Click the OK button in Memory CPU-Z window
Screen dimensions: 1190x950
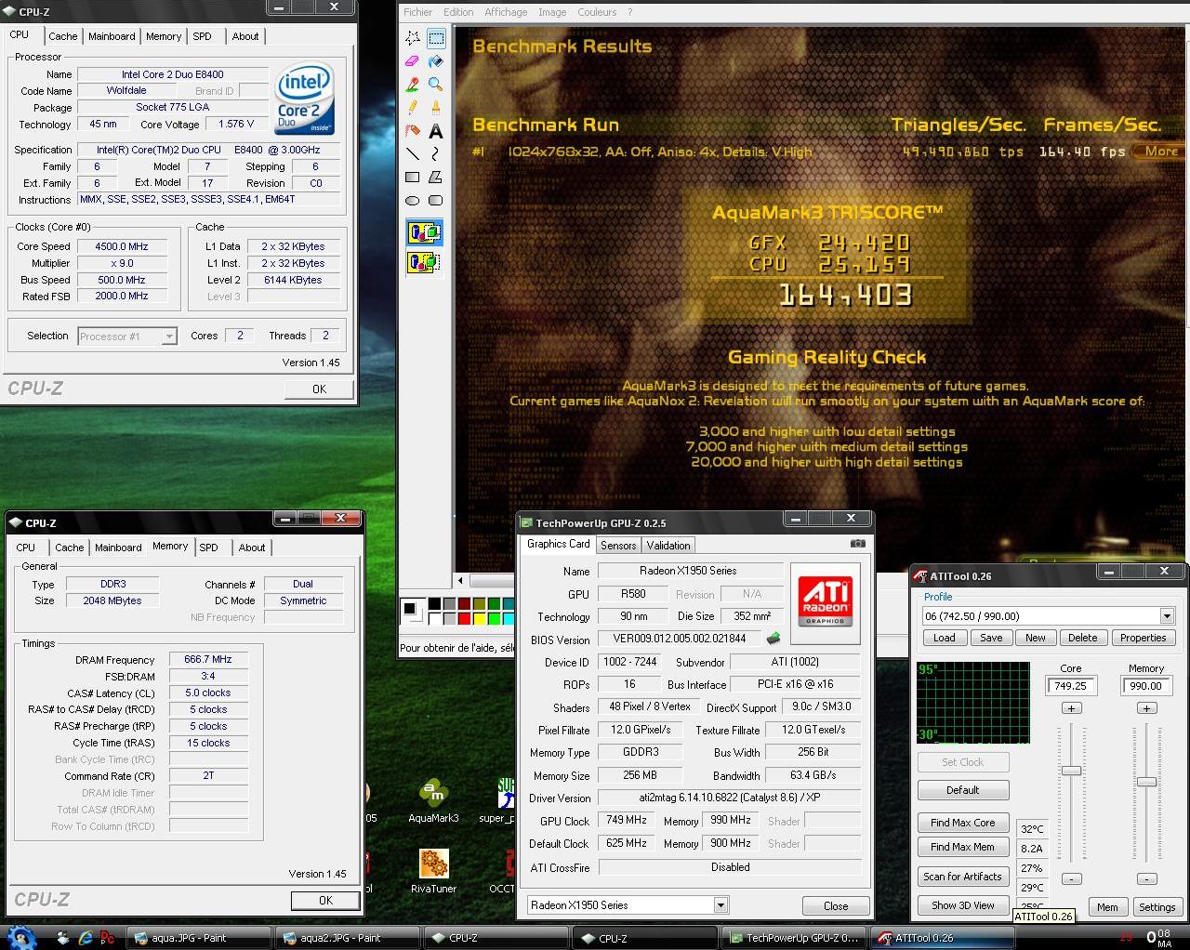[x=325, y=900]
